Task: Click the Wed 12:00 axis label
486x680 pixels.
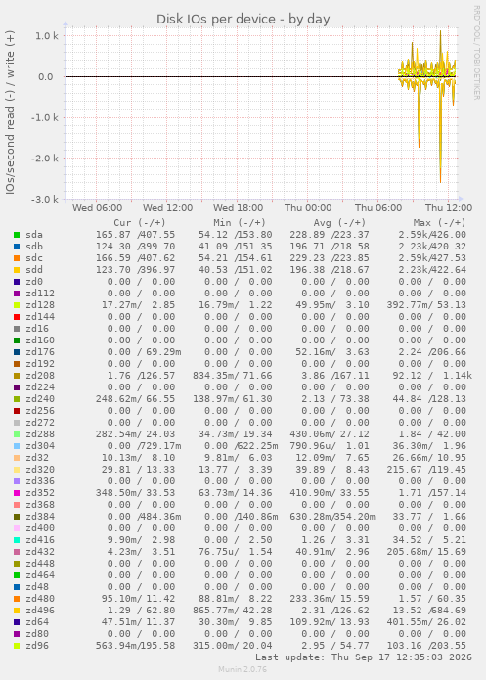Action: [x=168, y=208]
